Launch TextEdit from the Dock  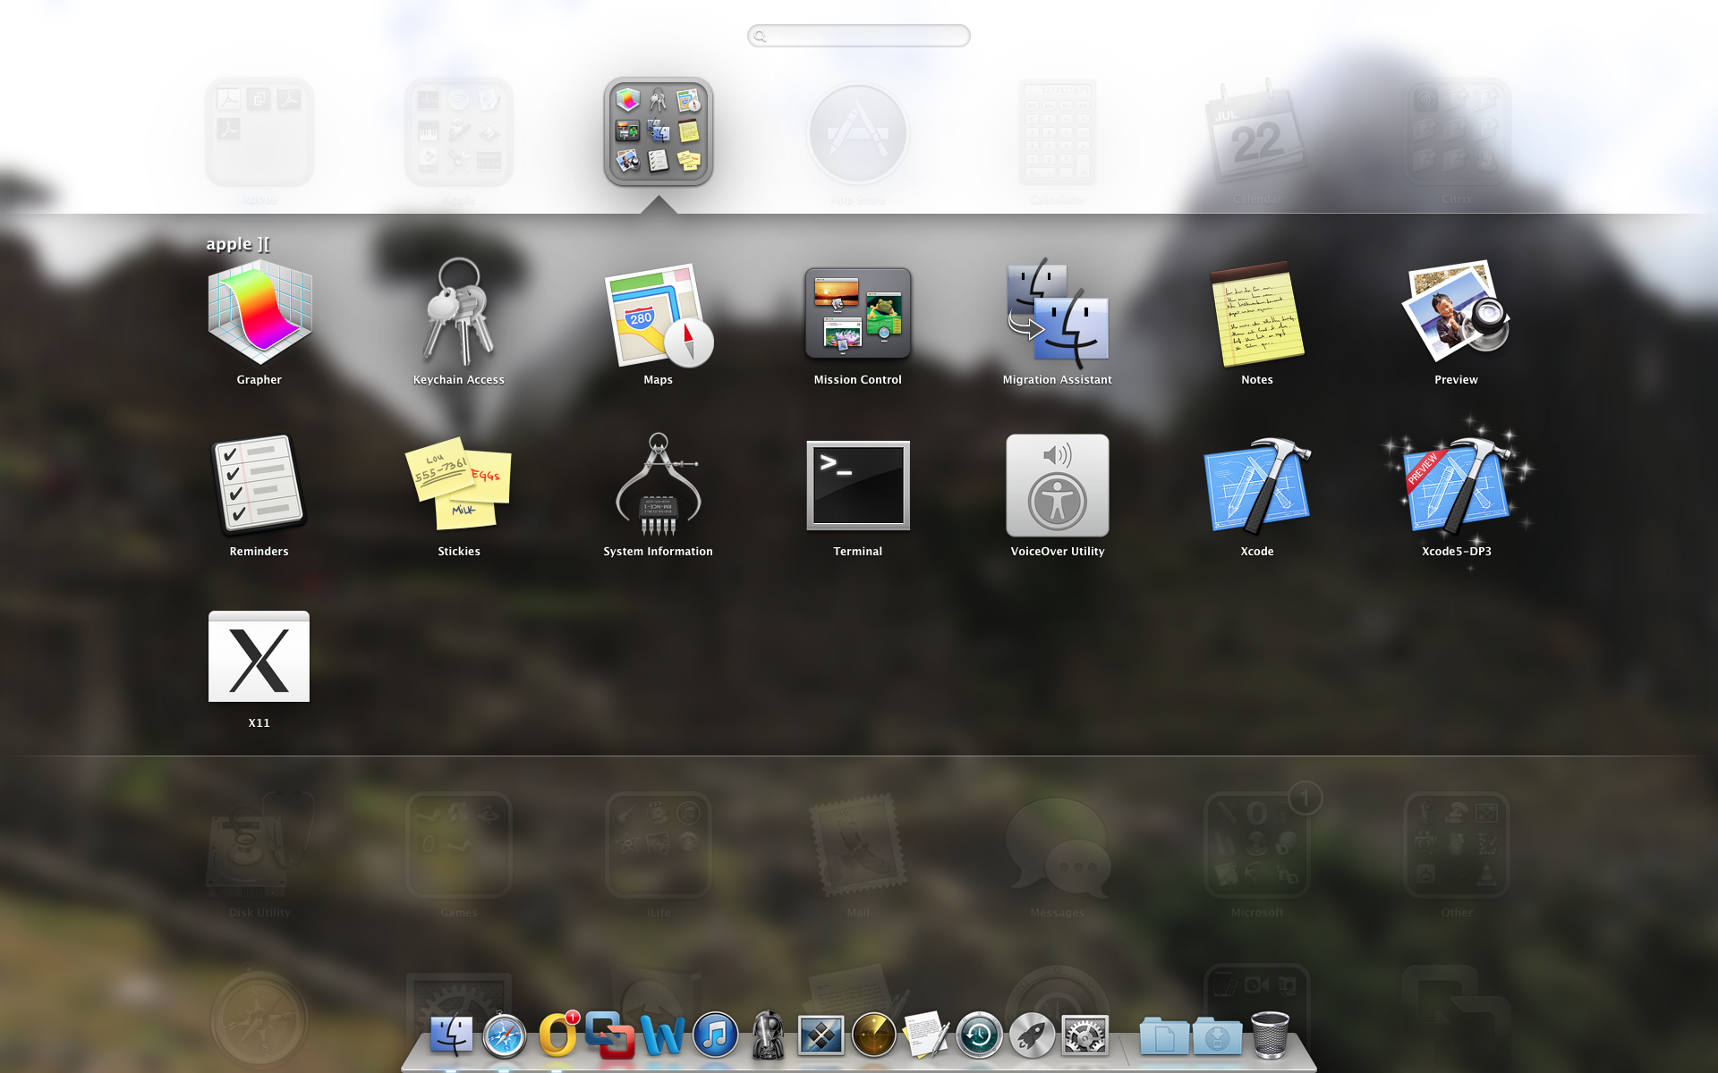pos(926,1036)
